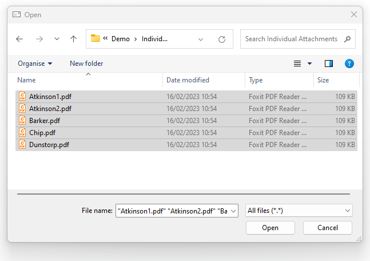Click the Atkinson1.pdf file icon
The width and height of the screenshot is (370, 261).
pyautogui.click(x=23, y=97)
